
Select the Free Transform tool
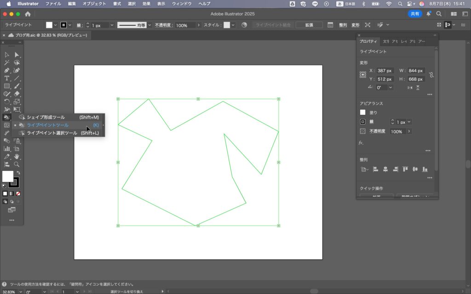(x=17, y=109)
